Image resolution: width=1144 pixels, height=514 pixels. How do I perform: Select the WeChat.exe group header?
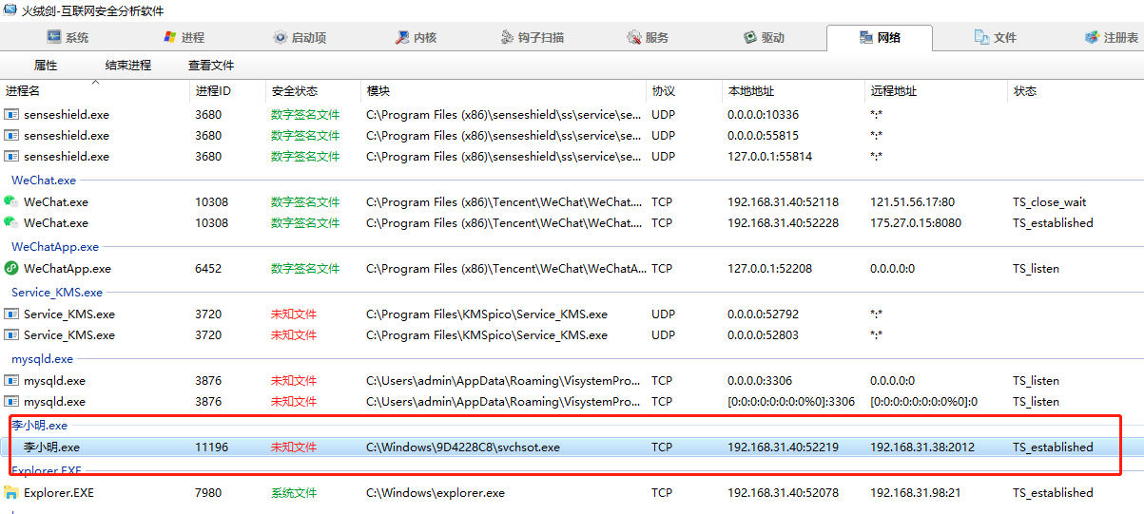pos(44,180)
